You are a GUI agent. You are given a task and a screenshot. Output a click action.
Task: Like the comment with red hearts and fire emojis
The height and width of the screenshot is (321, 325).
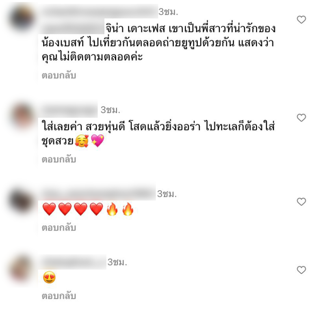pos(301,202)
